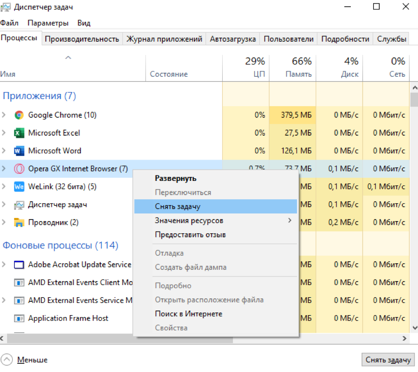Click the Opera GX browser icon
The image size is (418, 372).
pos(19,169)
